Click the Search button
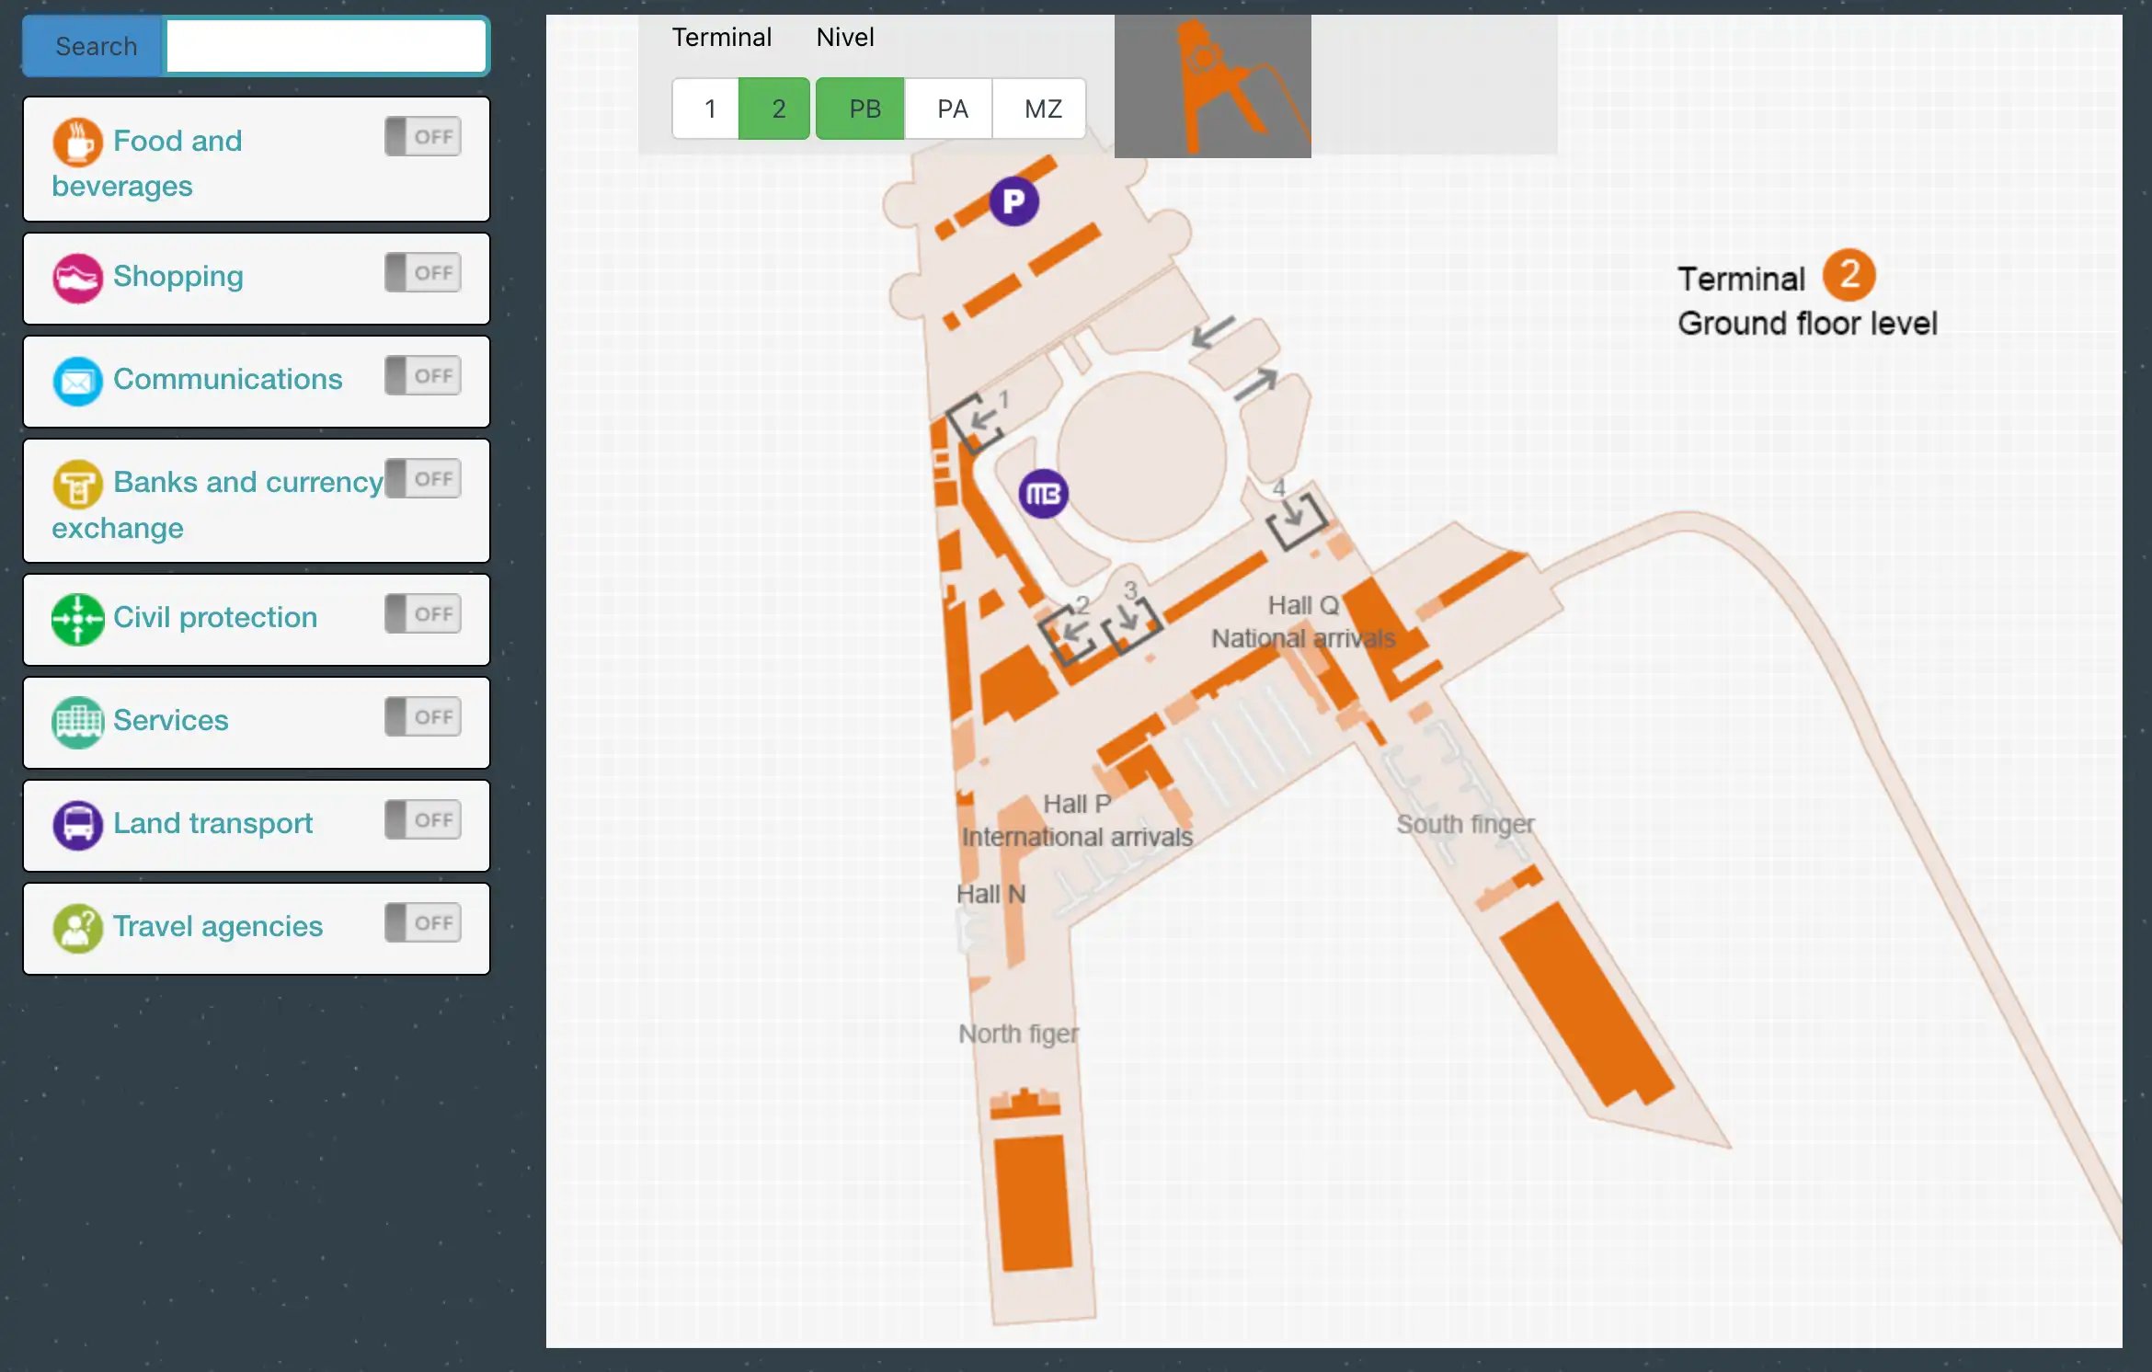Viewport: 2152px width, 1372px height. pyautogui.click(x=95, y=45)
